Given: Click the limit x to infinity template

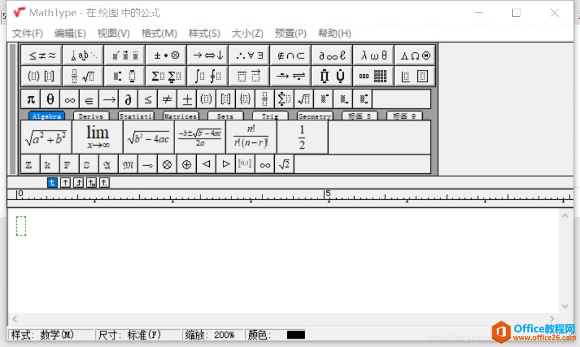Looking at the screenshot, I should click(x=98, y=138).
